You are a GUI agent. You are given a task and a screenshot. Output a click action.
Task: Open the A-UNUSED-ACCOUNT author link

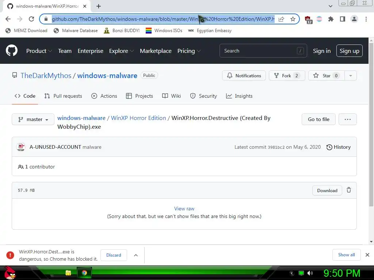[x=56, y=147]
